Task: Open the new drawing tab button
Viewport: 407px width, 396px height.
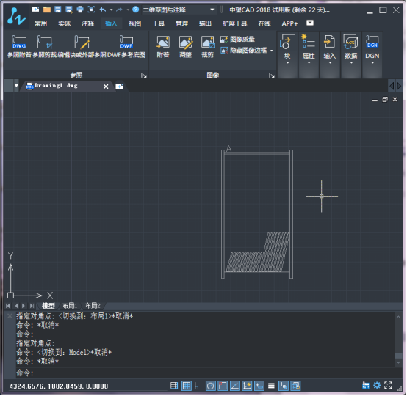Action: [x=120, y=87]
